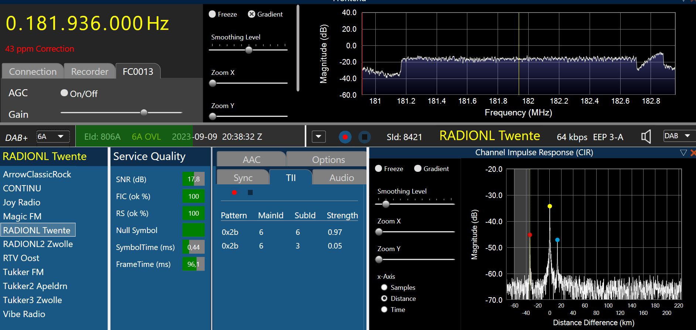Select RTV Oost service
This screenshot has width=696, height=330.
coord(21,258)
